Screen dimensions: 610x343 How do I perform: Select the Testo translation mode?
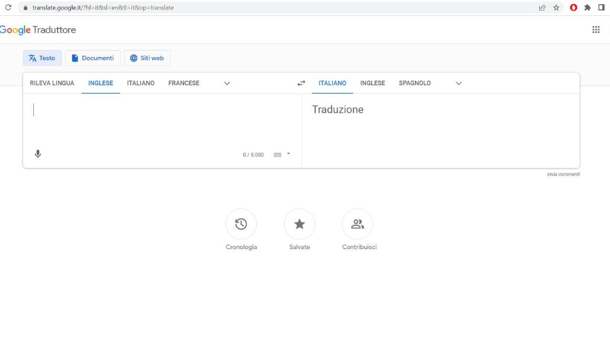(42, 58)
